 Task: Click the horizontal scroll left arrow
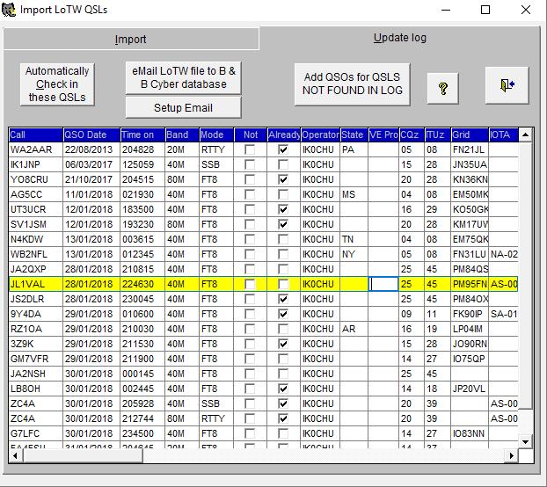coord(15,455)
